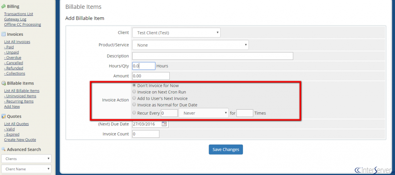The image size is (395, 175).
Task: Show Cancelled invoices
Action: point(14,63)
